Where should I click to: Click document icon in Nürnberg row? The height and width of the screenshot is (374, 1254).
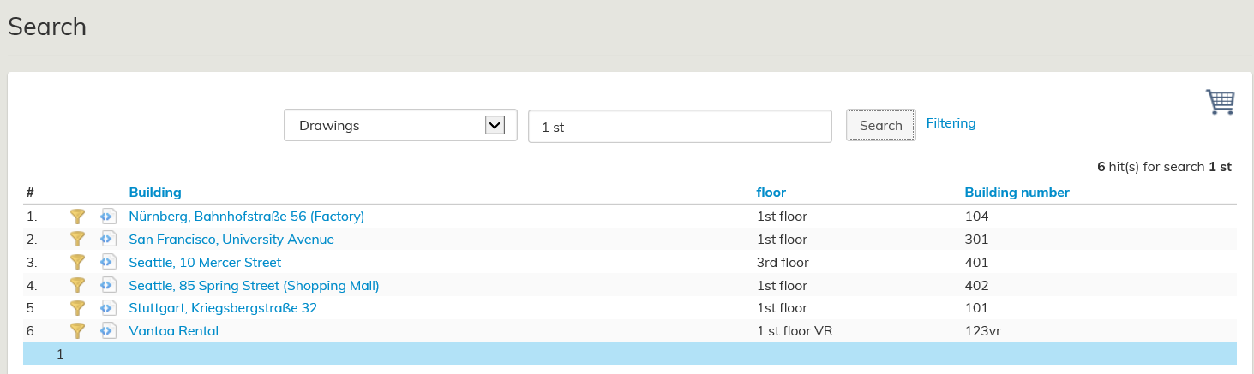pos(108,217)
